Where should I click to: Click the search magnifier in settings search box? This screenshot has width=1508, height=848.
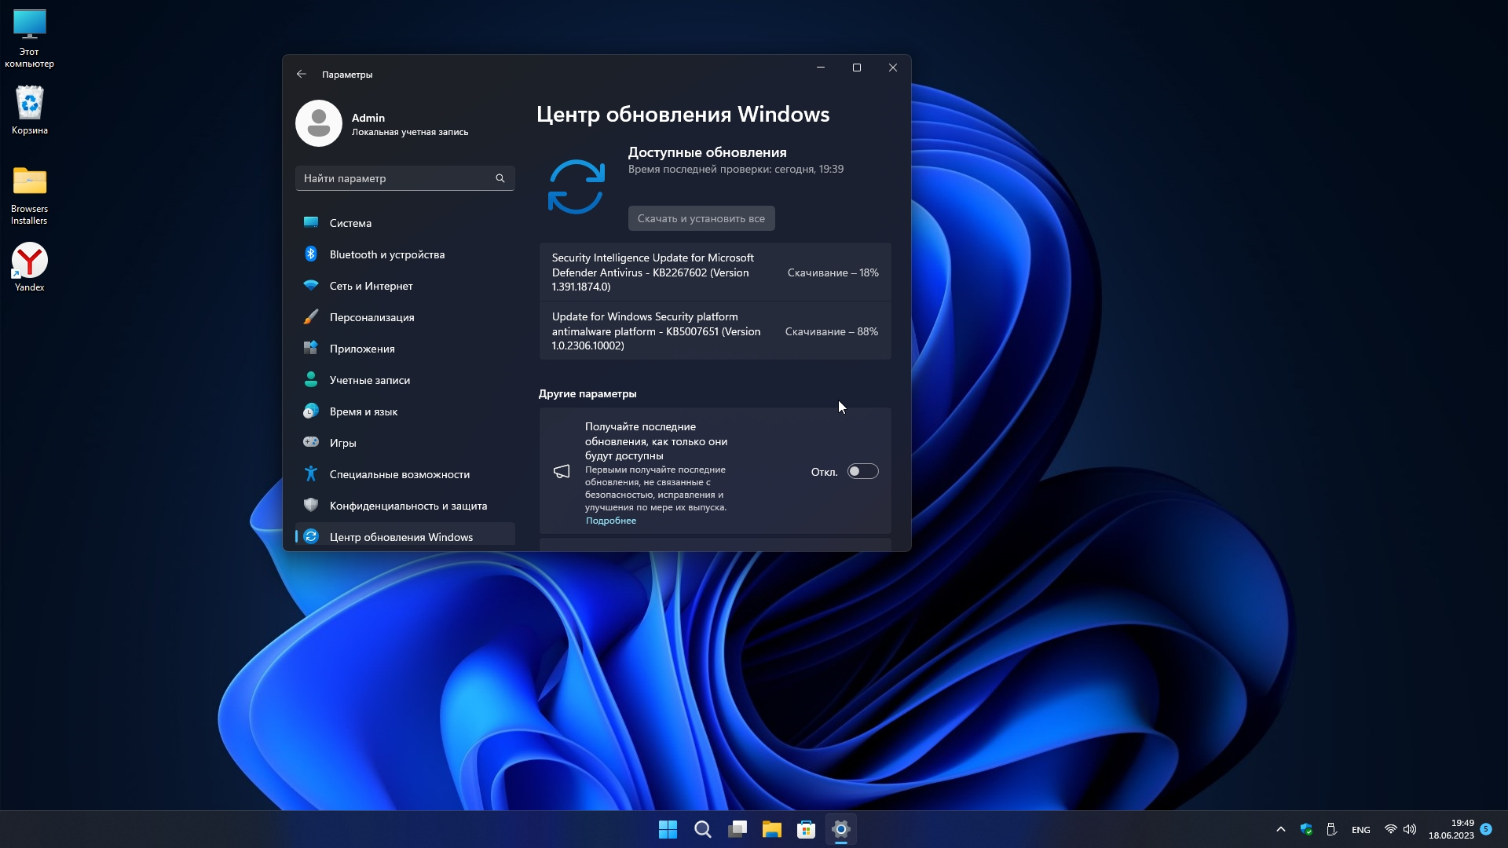(x=500, y=178)
